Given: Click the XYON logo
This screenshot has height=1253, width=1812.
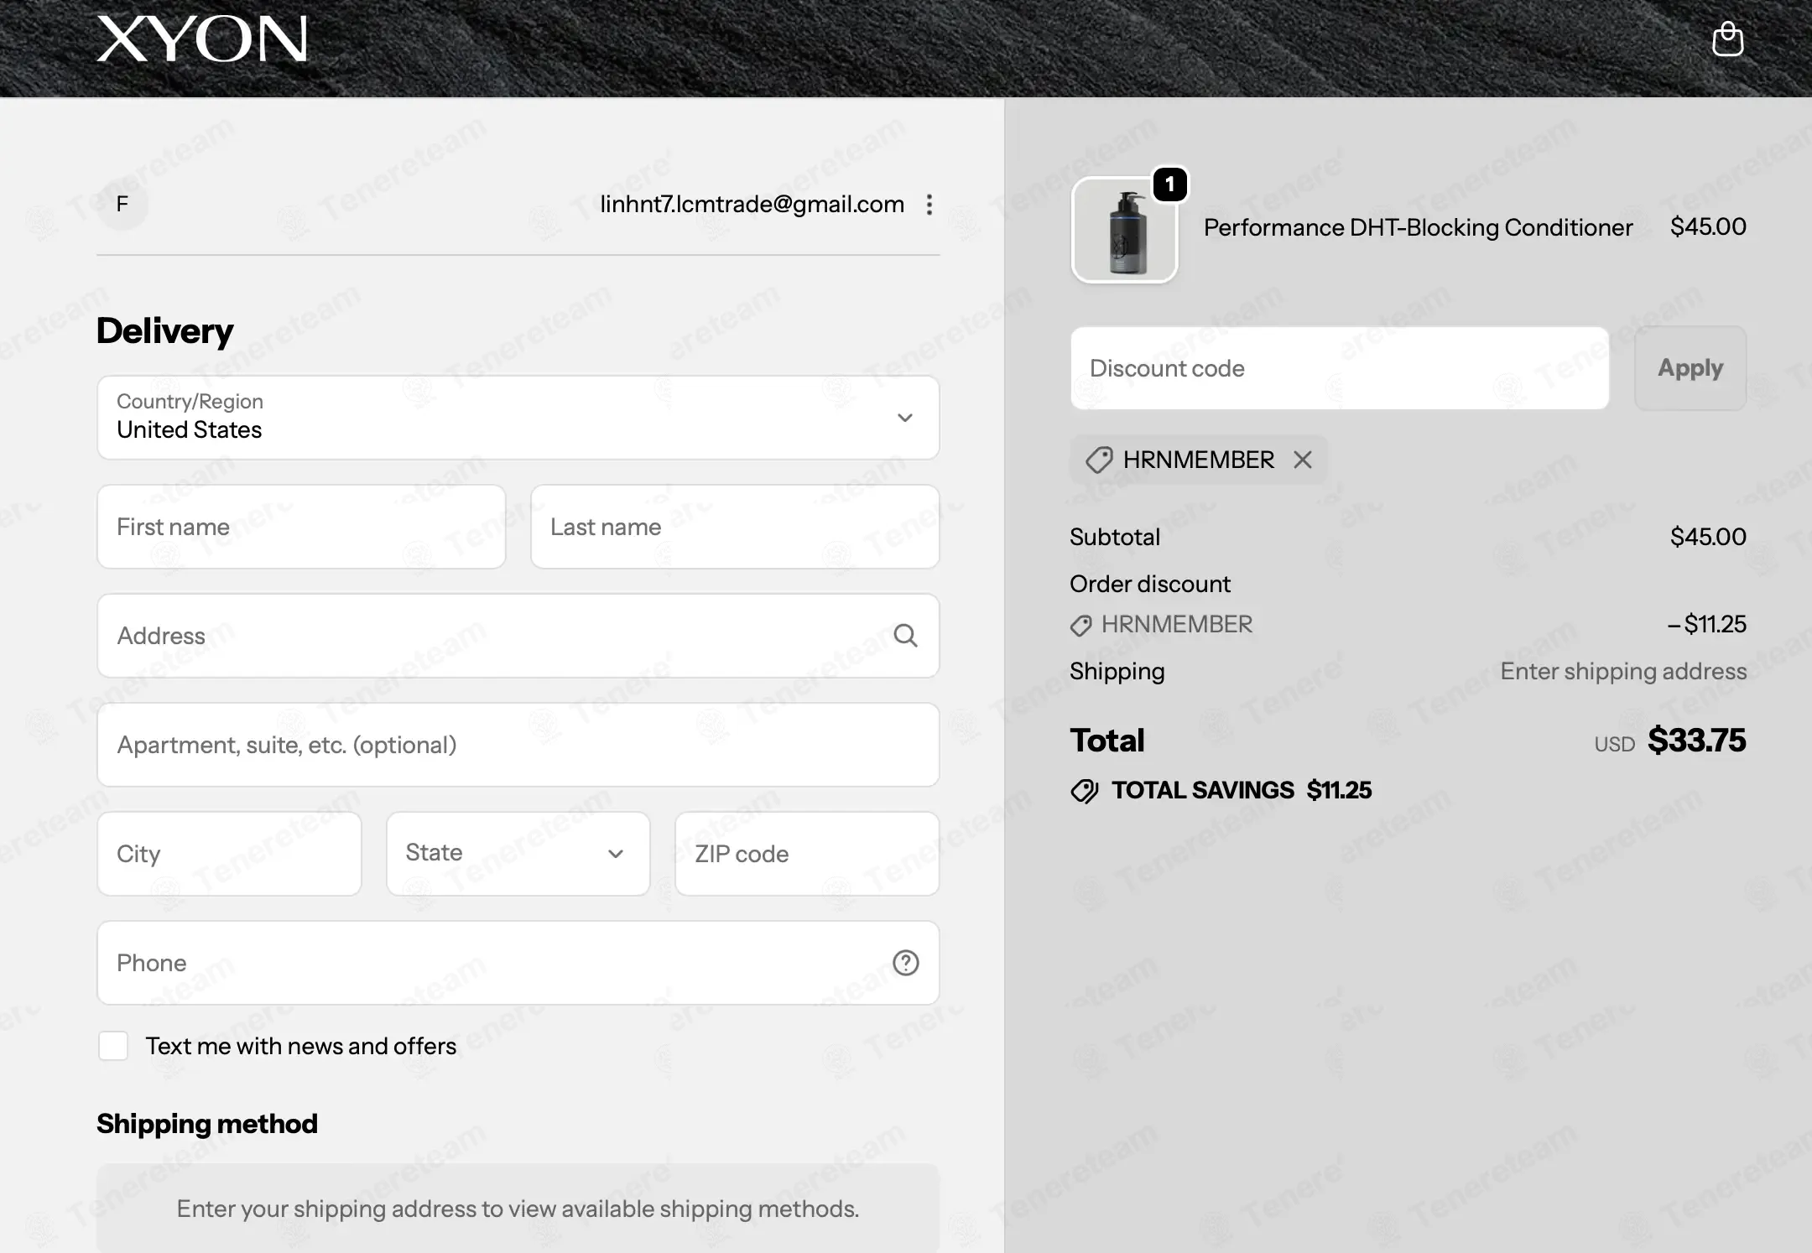Looking at the screenshot, I should click(202, 39).
